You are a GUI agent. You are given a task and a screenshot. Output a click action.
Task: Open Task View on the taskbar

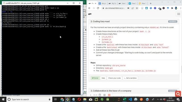click(55, 99)
